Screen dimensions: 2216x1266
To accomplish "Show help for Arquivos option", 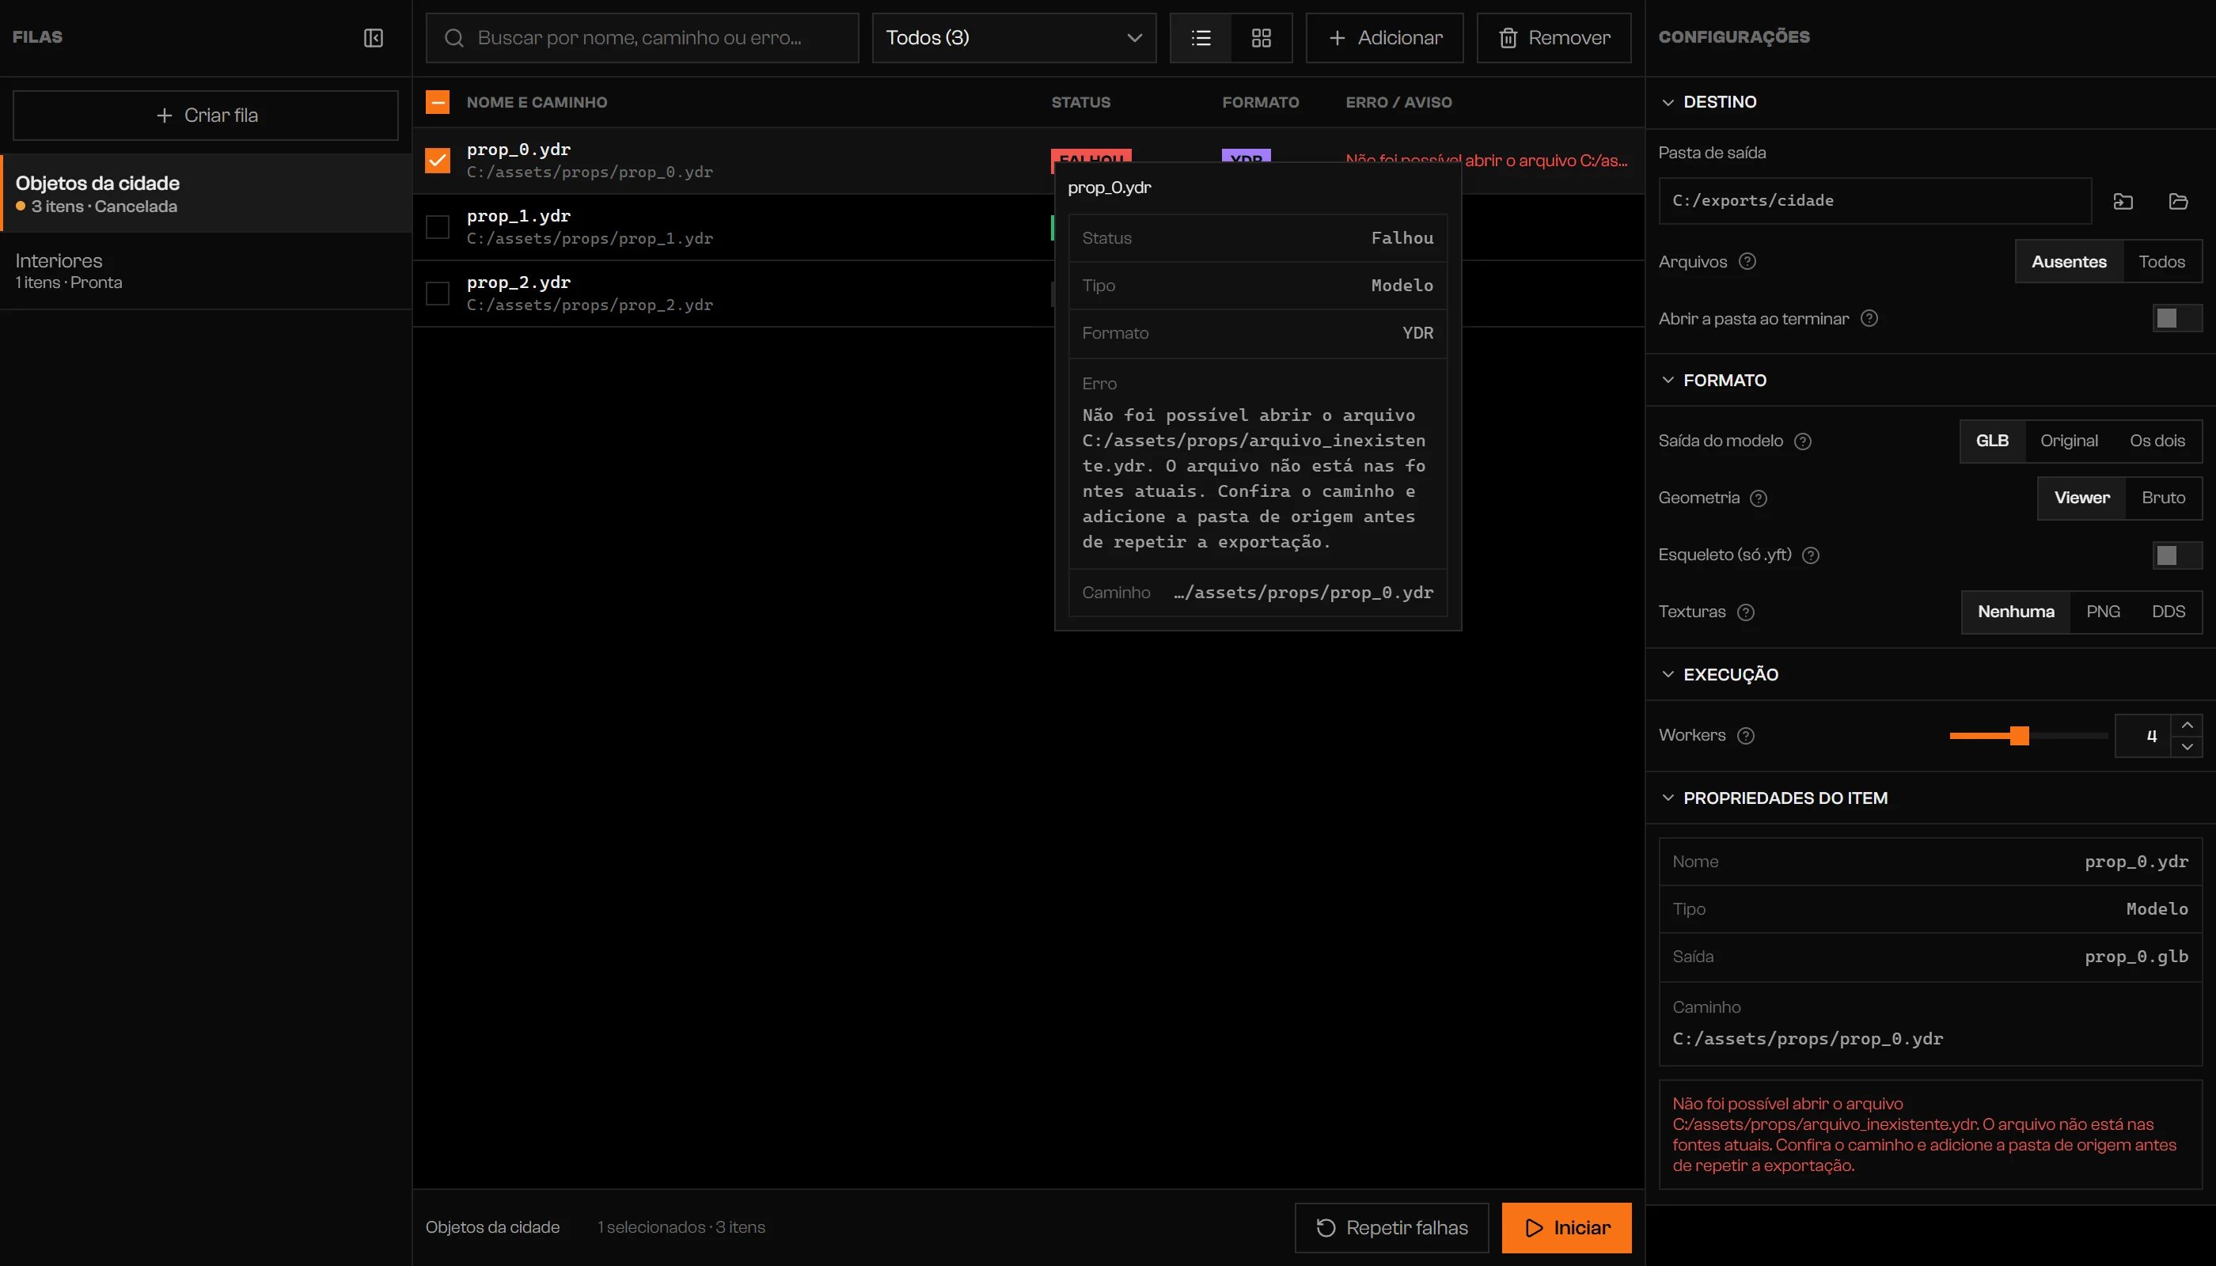I will pos(1747,262).
